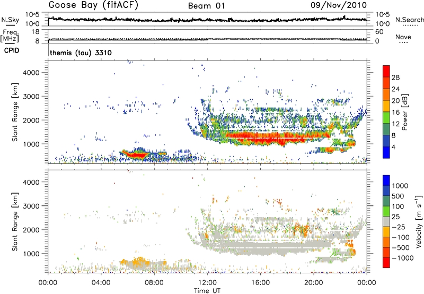Screen dimensions: 424x294
Task: Click the Power [dB] colorbar title
Action: [405, 112]
